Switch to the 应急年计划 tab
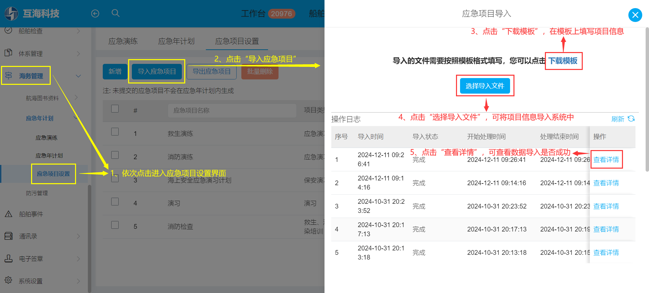 click(176, 41)
